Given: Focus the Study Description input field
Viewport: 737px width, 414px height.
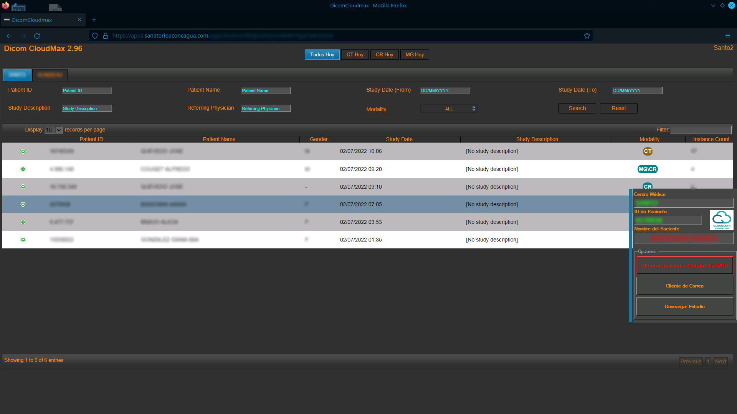Looking at the screenshot, I should 87,108.
